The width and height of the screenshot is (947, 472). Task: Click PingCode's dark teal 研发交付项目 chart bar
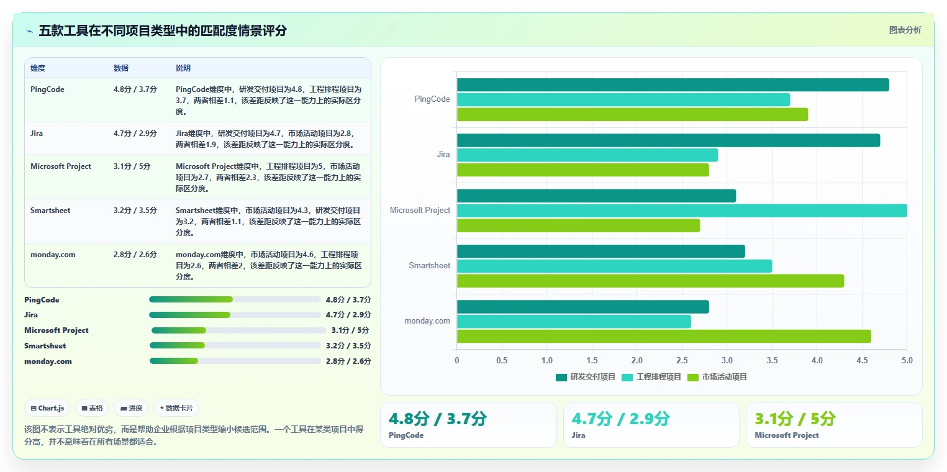coord(673,85)
